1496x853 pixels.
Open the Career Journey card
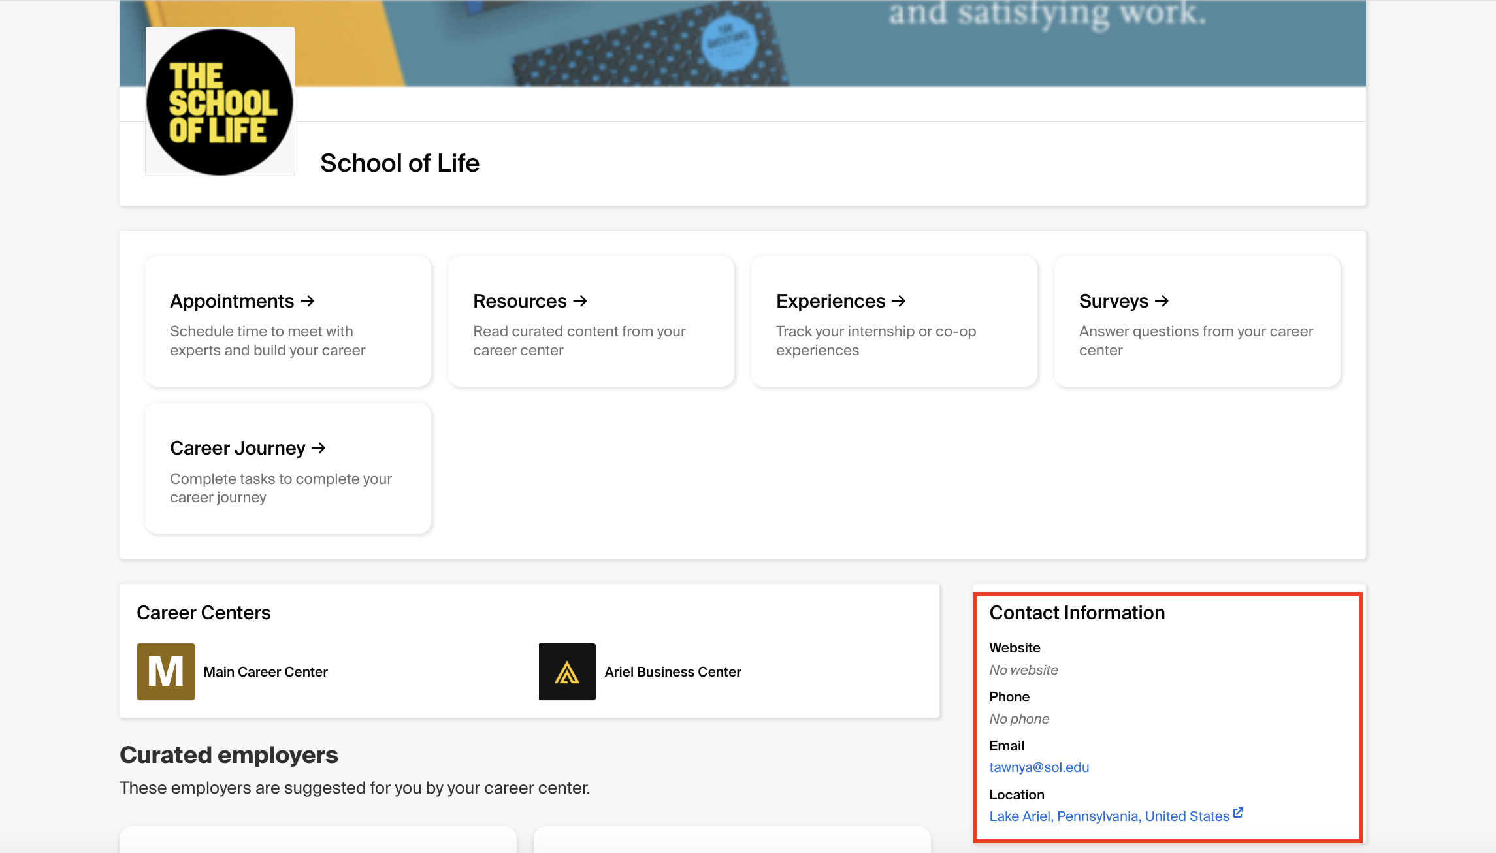click(x=287, y=468)
